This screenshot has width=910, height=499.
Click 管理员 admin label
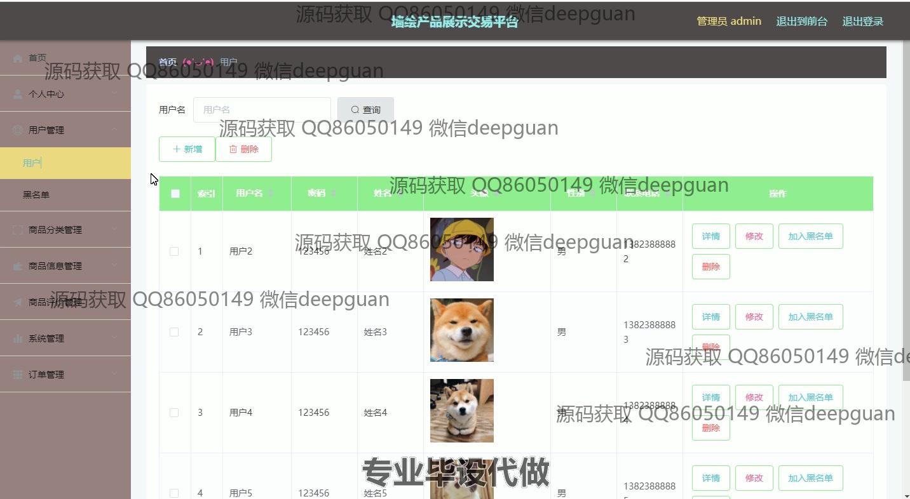[x=729, y=21]
